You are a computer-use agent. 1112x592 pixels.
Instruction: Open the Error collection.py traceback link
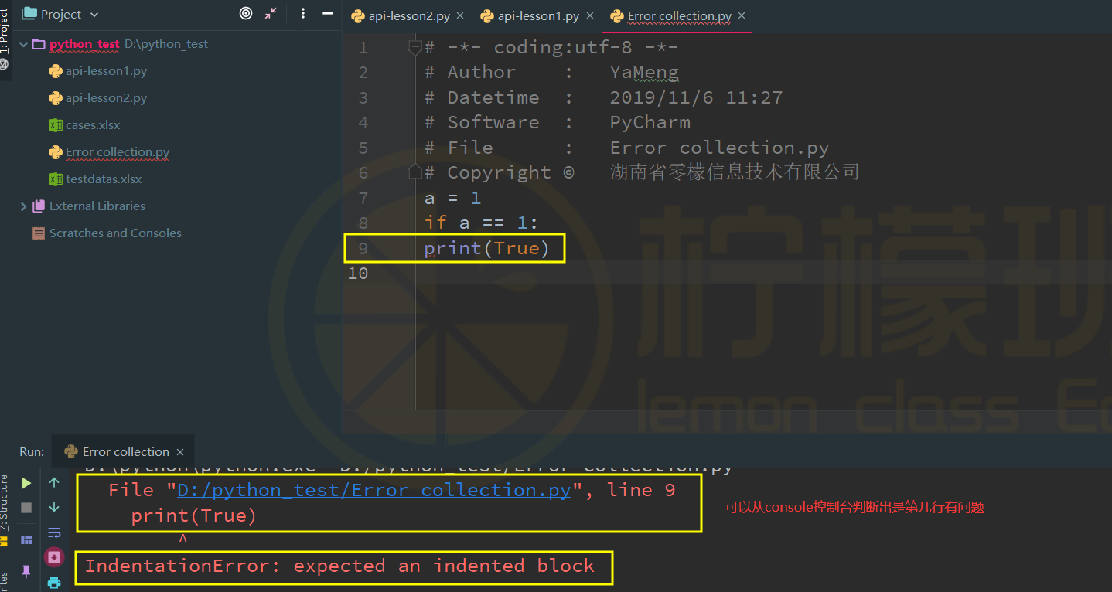click(374, 490)
